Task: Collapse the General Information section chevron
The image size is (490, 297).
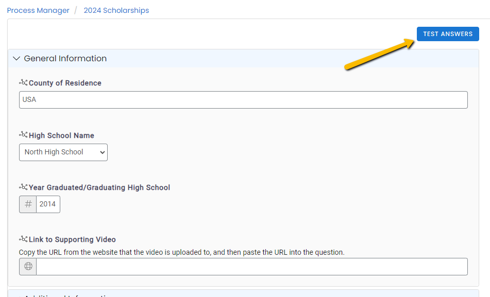Action: (x=16, y=59)
